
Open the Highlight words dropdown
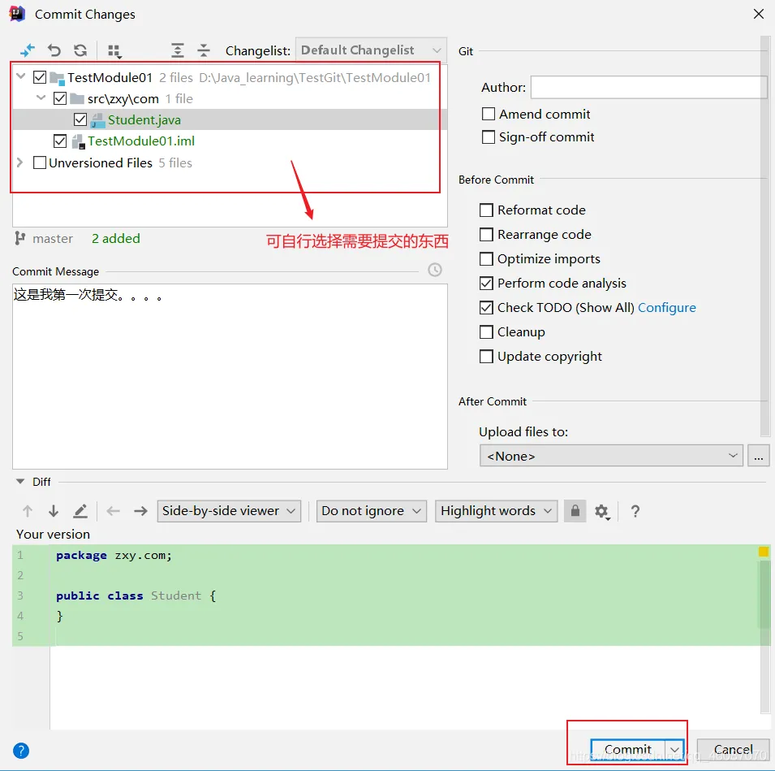(496, 511)
